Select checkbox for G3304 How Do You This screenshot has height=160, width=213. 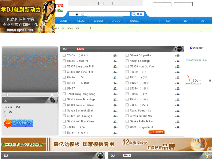[x=127, y=66]
